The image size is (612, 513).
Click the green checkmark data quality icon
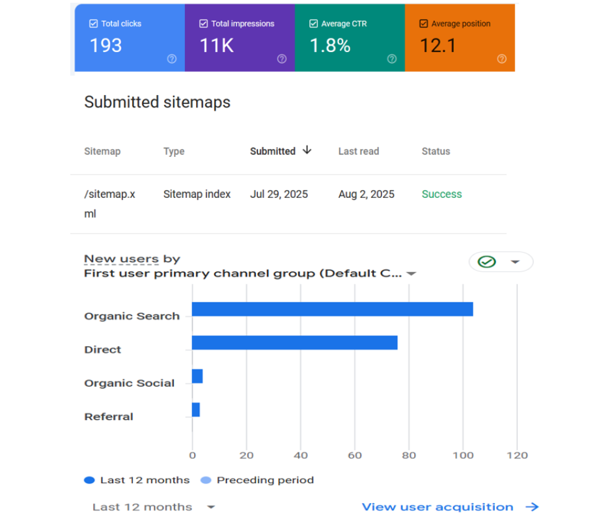pyautogui.click(x=486, y=262)
